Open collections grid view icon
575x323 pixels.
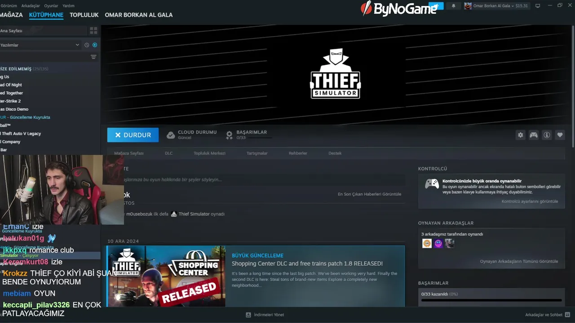[93, 31]
